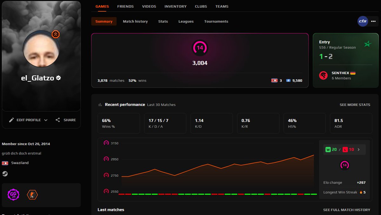
Task: Click the Elo change +267 value
Action: 361,183
